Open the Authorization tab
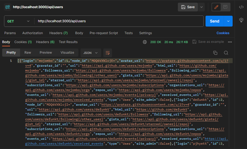Viewport: 247px width, 149px height. point(33,33)
